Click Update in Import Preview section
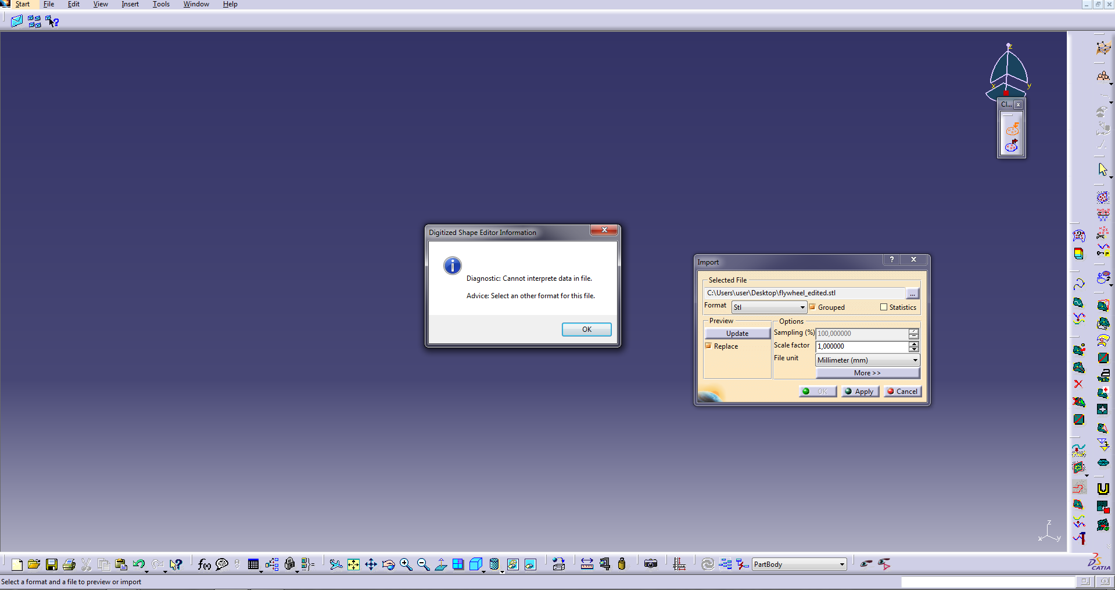 pos(737,334)
